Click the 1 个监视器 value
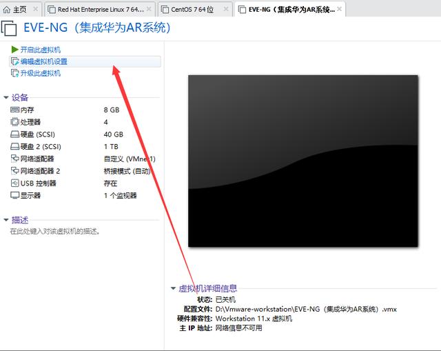Viewport: 441px width, 351px height. pyautogui.click(x=121, y=195)
